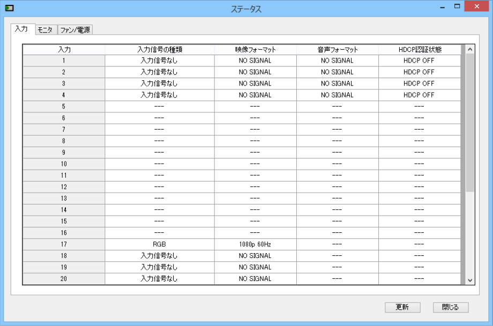Click the 1080p 60Hz format cell

point(255,244)
